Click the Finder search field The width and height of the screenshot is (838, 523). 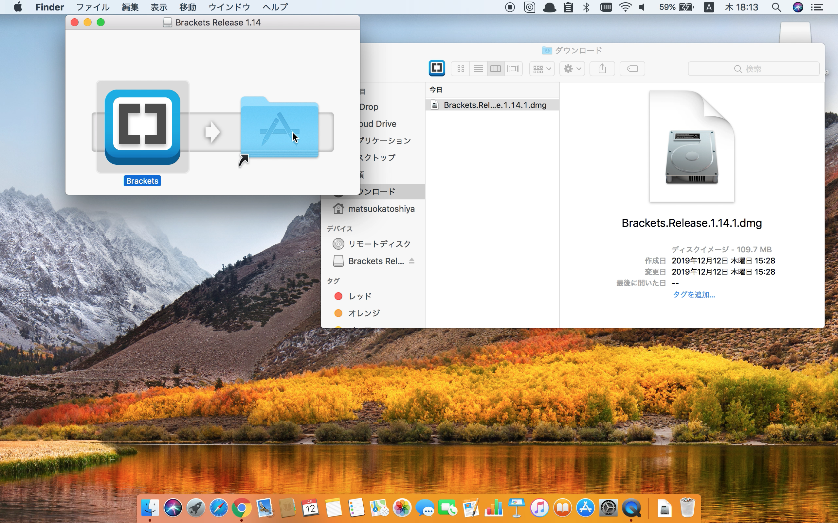[x=754, y=69]
